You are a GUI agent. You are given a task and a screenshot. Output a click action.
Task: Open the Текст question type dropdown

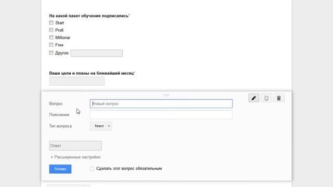pos(101,126)
